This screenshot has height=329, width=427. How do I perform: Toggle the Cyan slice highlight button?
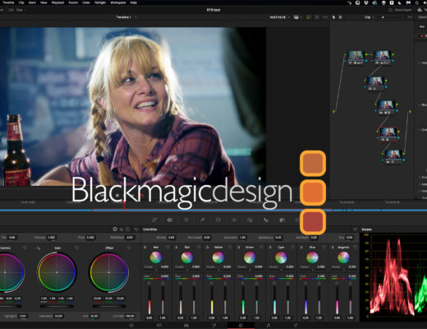point(270,248)
